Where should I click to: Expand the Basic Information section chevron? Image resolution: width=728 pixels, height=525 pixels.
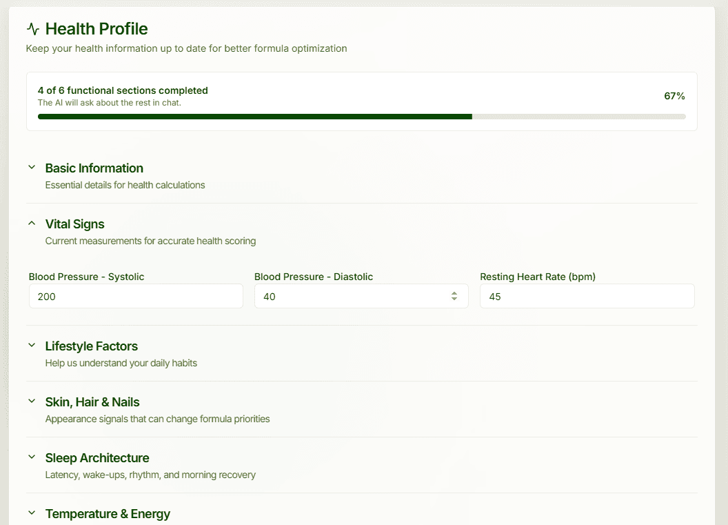pyautogui.click(x=32, y=167)
